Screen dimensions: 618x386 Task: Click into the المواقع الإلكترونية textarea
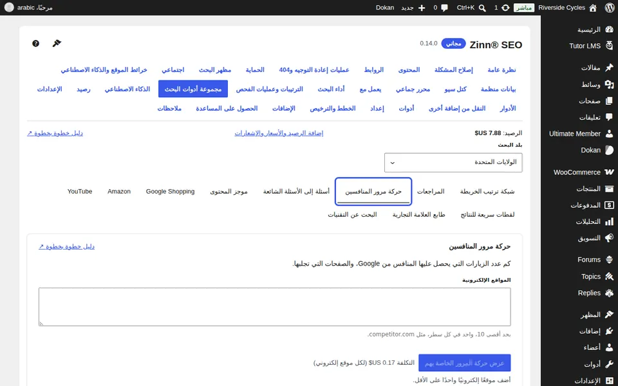tap(275, 307)
